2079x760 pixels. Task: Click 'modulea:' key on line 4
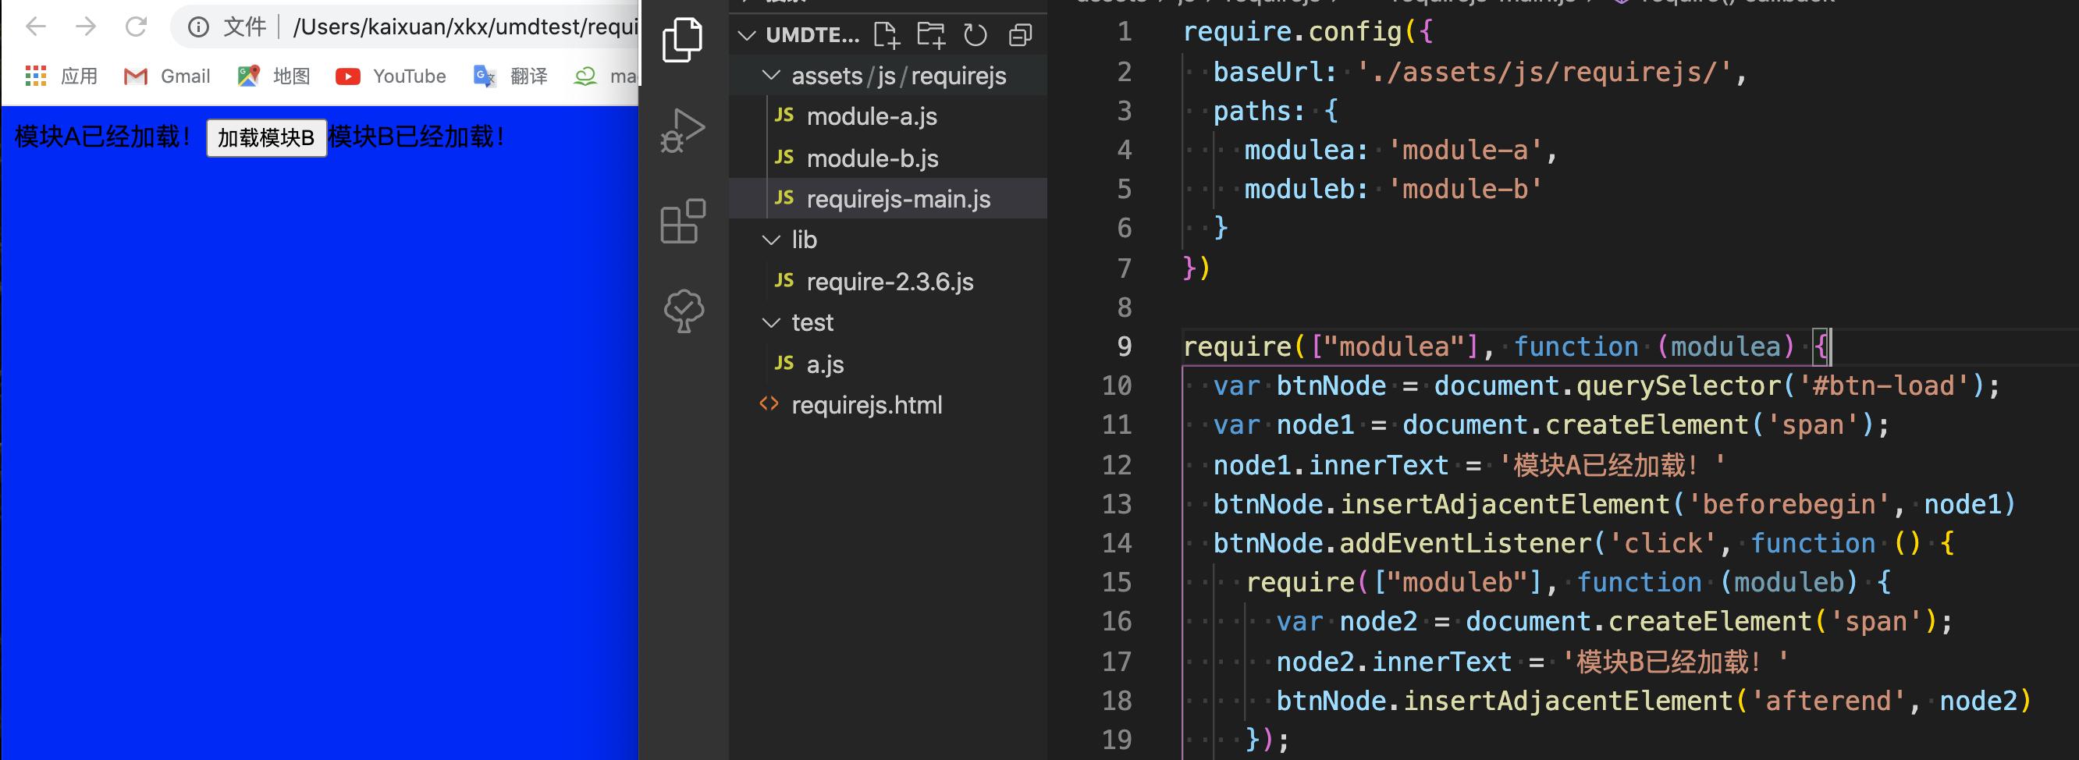click(x=1306, y=149)
